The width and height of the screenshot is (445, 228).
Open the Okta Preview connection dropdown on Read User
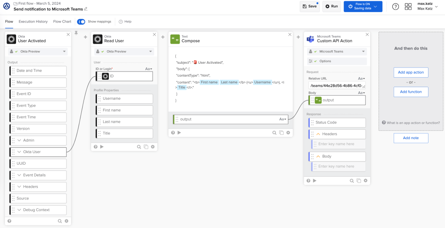coord(124,52)
